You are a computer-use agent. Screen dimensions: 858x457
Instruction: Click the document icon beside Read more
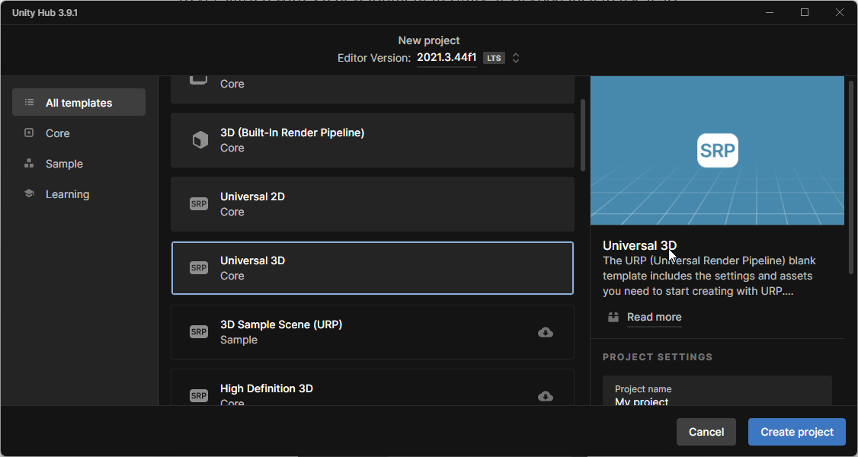pos(613,317)
